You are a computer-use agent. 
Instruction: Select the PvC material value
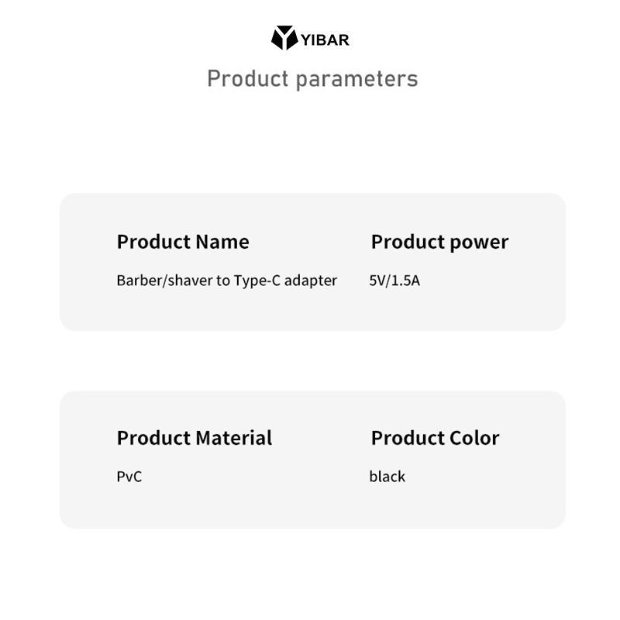129,477
